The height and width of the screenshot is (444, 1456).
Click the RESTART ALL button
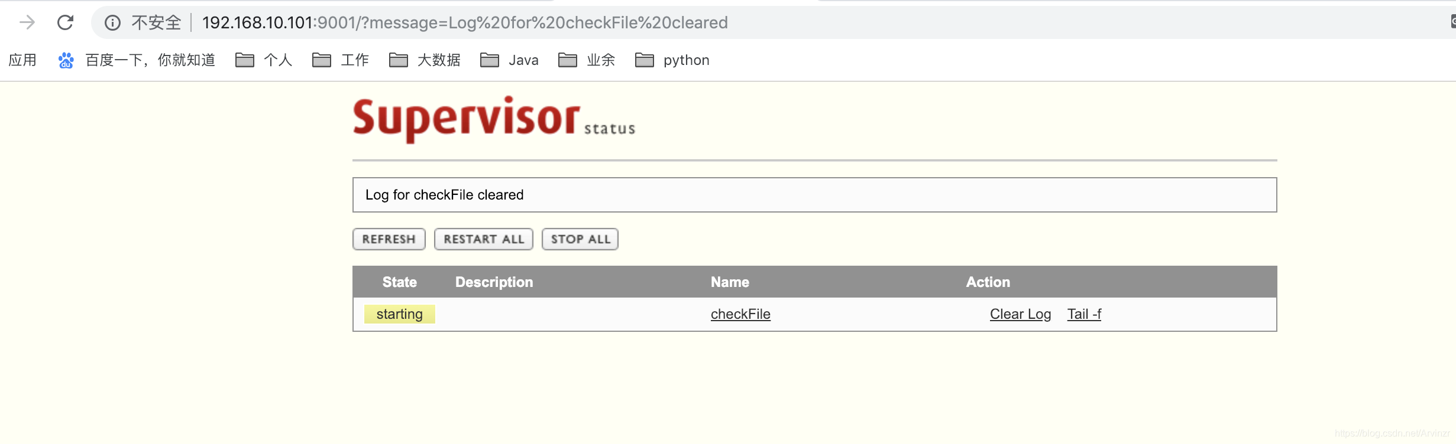484,239
